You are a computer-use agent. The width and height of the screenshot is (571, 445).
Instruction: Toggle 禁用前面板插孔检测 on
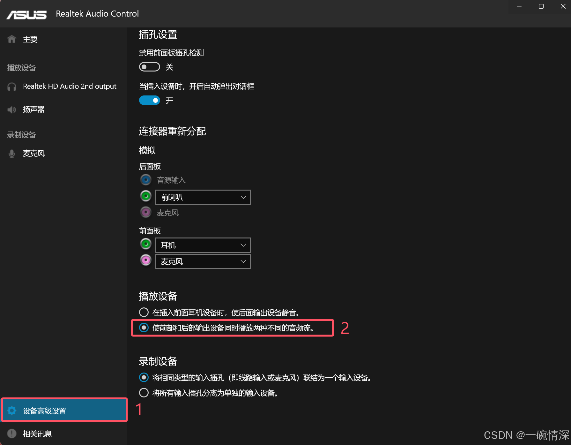click(149, 67)
